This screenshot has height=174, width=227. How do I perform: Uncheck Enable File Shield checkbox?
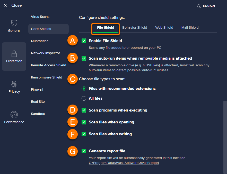[84, 41]
